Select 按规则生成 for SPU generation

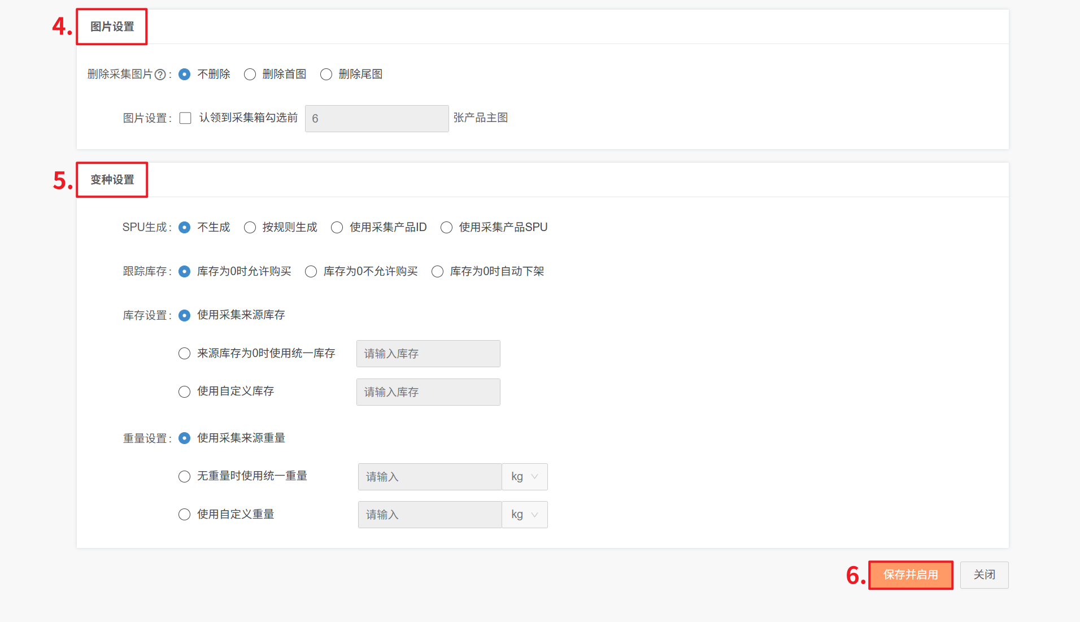point(250,228)
